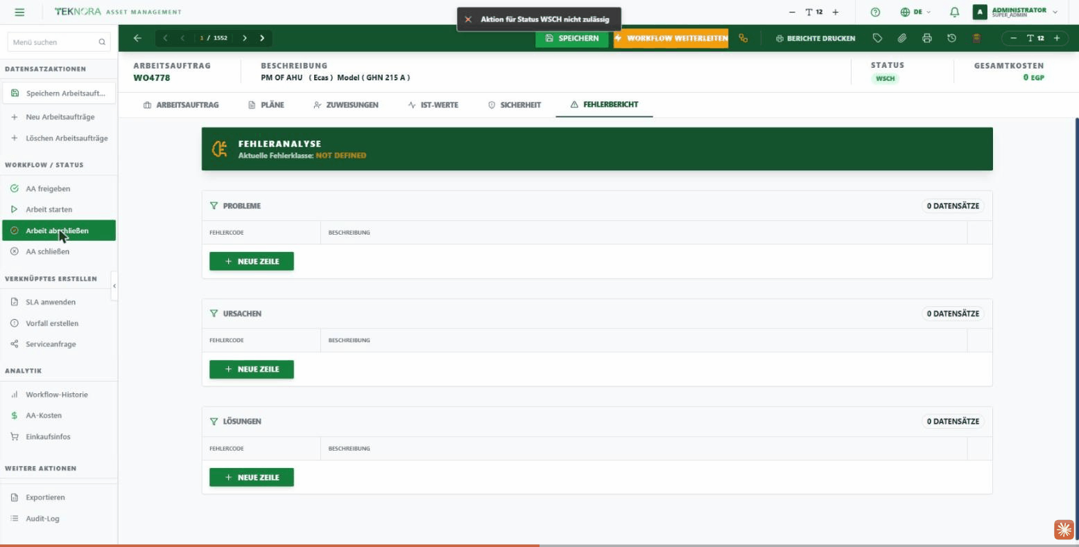Open the help question mark icon
The image size is (1079, 547).
tap(875, 12)
